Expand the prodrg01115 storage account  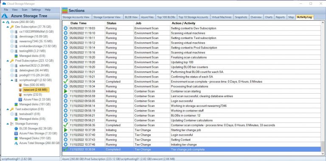(x=12, y=75)
